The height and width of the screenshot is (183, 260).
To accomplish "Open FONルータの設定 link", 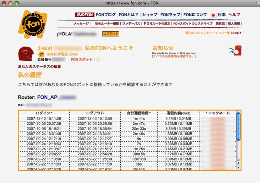I will click(157, 23).
